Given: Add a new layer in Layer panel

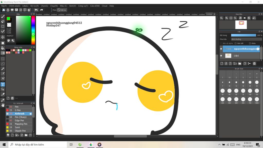Looking at the screenshot, I should click(222, 63).
